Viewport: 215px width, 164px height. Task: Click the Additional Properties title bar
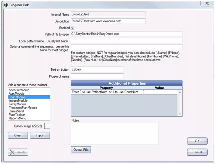(127, 83)
